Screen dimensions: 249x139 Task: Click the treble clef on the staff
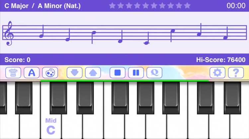point(9,33)
